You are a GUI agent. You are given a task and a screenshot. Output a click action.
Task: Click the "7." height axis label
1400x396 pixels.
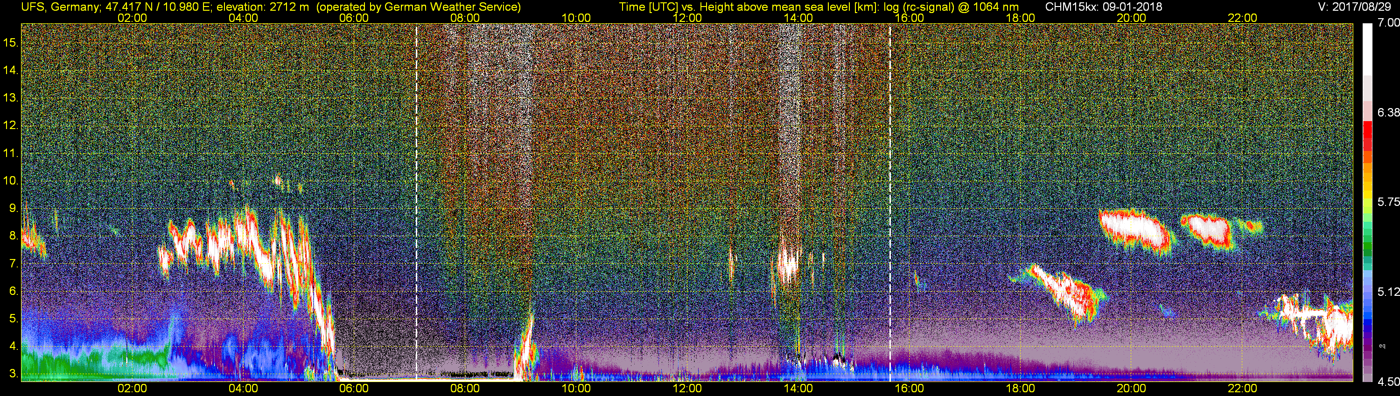point(14,264)
